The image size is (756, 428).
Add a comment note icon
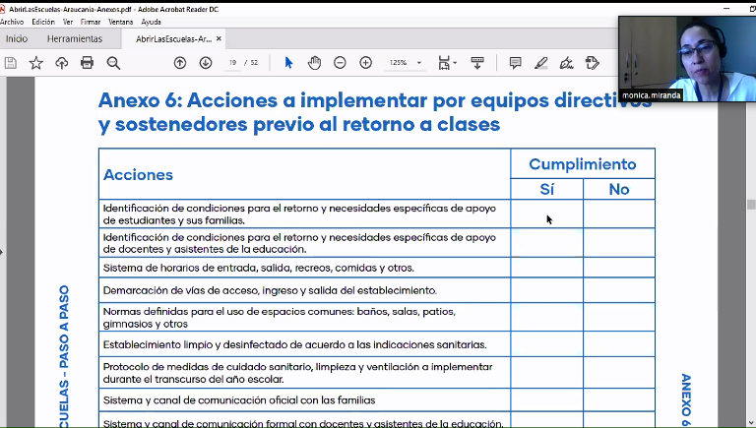coord(515,63)
